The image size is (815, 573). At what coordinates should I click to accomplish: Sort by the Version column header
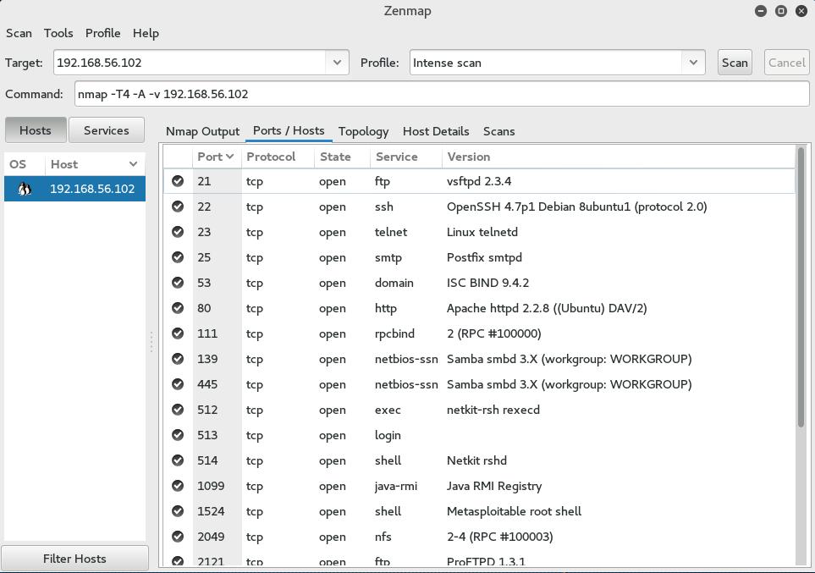(x=618, y=157)
